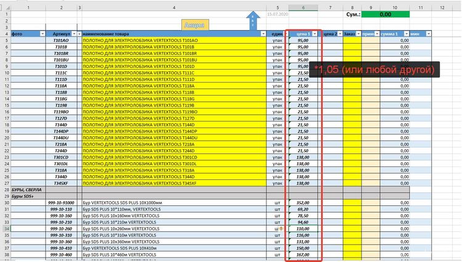
Task: Select column header 10
Action: click(395, 7)
